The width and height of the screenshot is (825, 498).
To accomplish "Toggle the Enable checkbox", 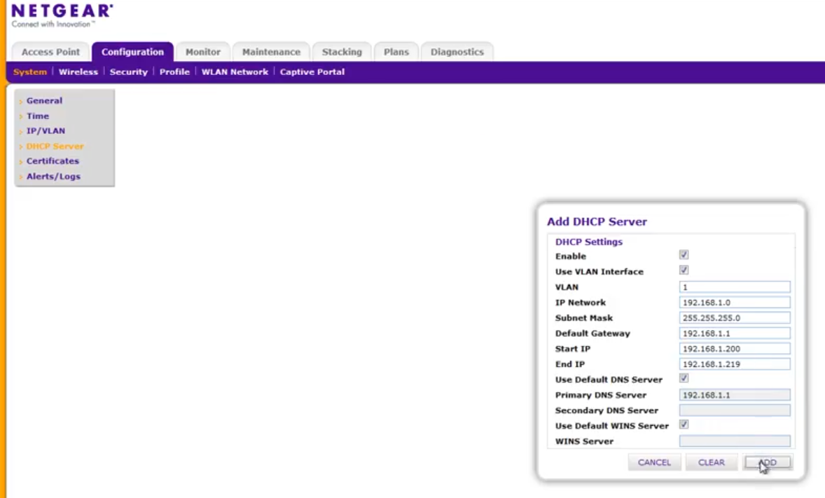I will click(684, 255).
